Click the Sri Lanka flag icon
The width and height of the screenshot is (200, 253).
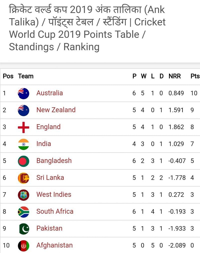coord(23,178)
